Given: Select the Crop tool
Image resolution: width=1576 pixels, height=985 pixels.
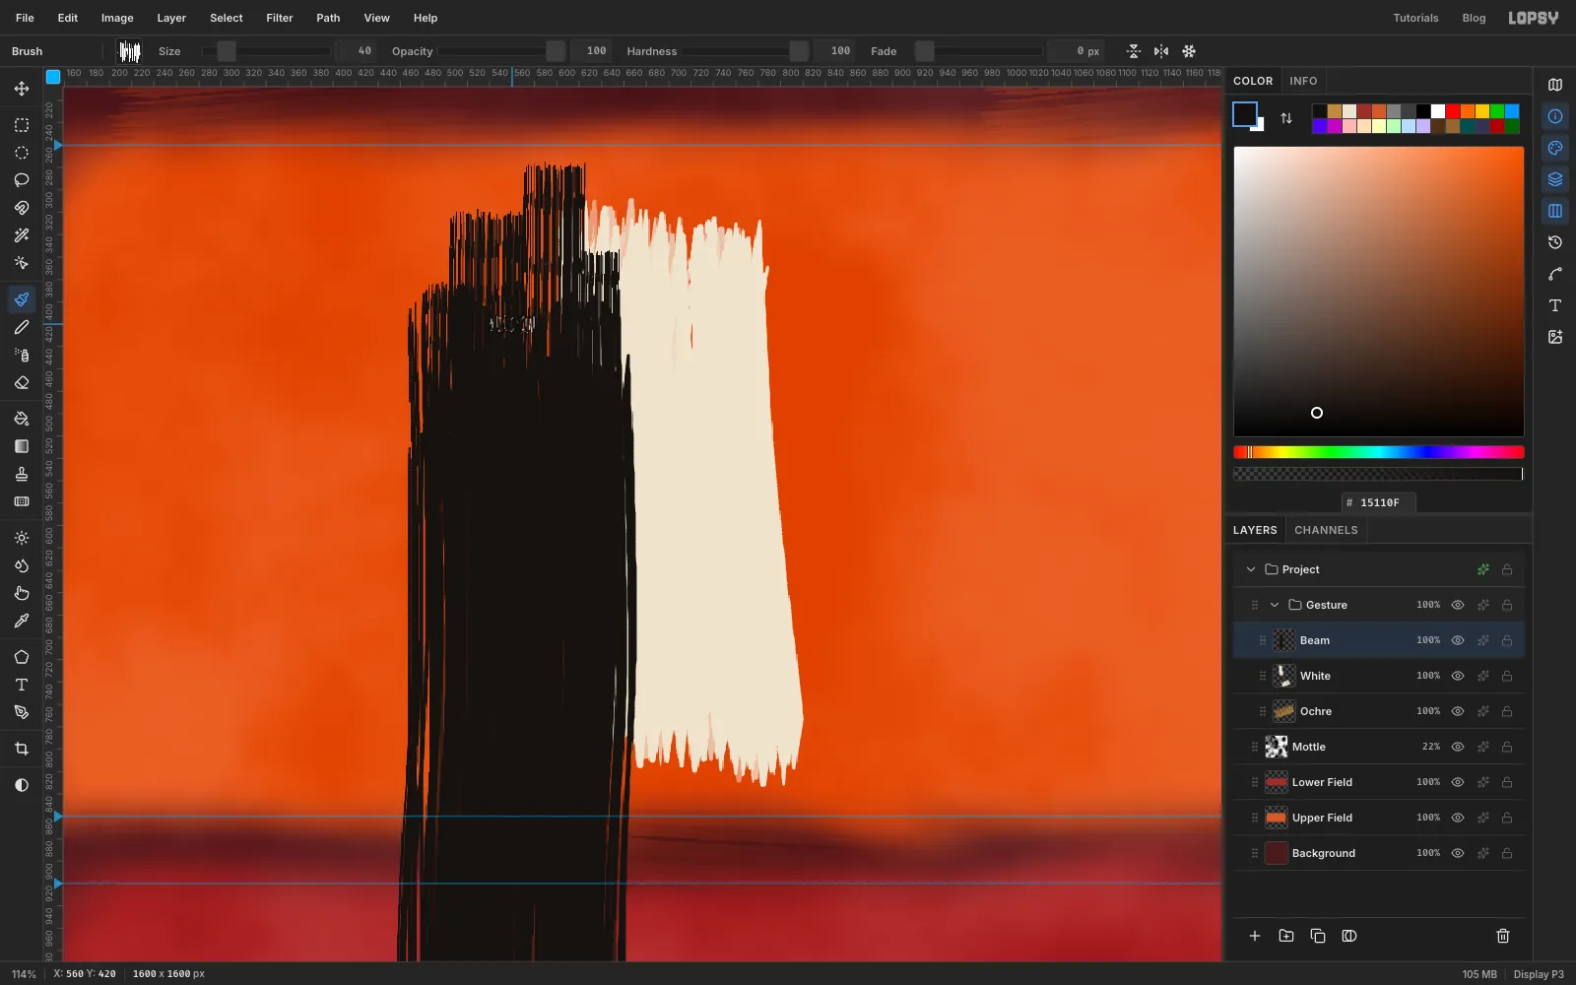Looking at the screenshot, I should pos(22,749).
